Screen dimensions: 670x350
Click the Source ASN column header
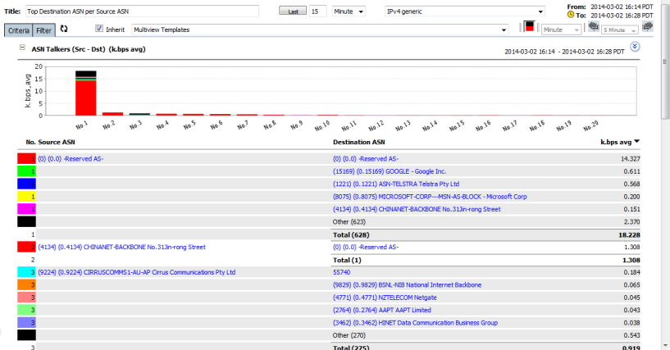click(57, 142)
